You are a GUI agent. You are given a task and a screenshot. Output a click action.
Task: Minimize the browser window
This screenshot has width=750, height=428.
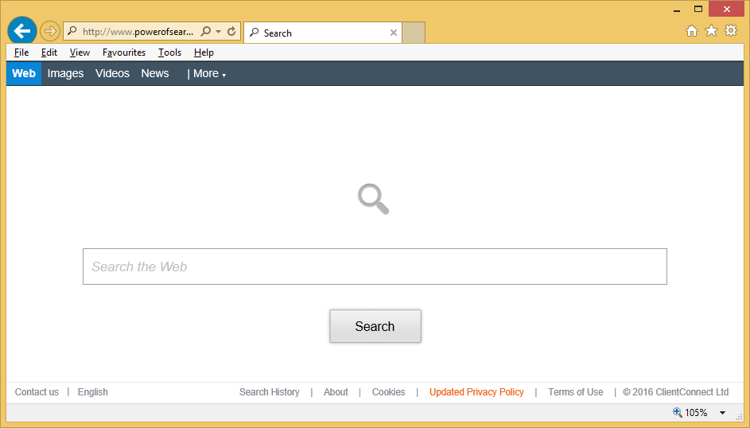point(677,10)
